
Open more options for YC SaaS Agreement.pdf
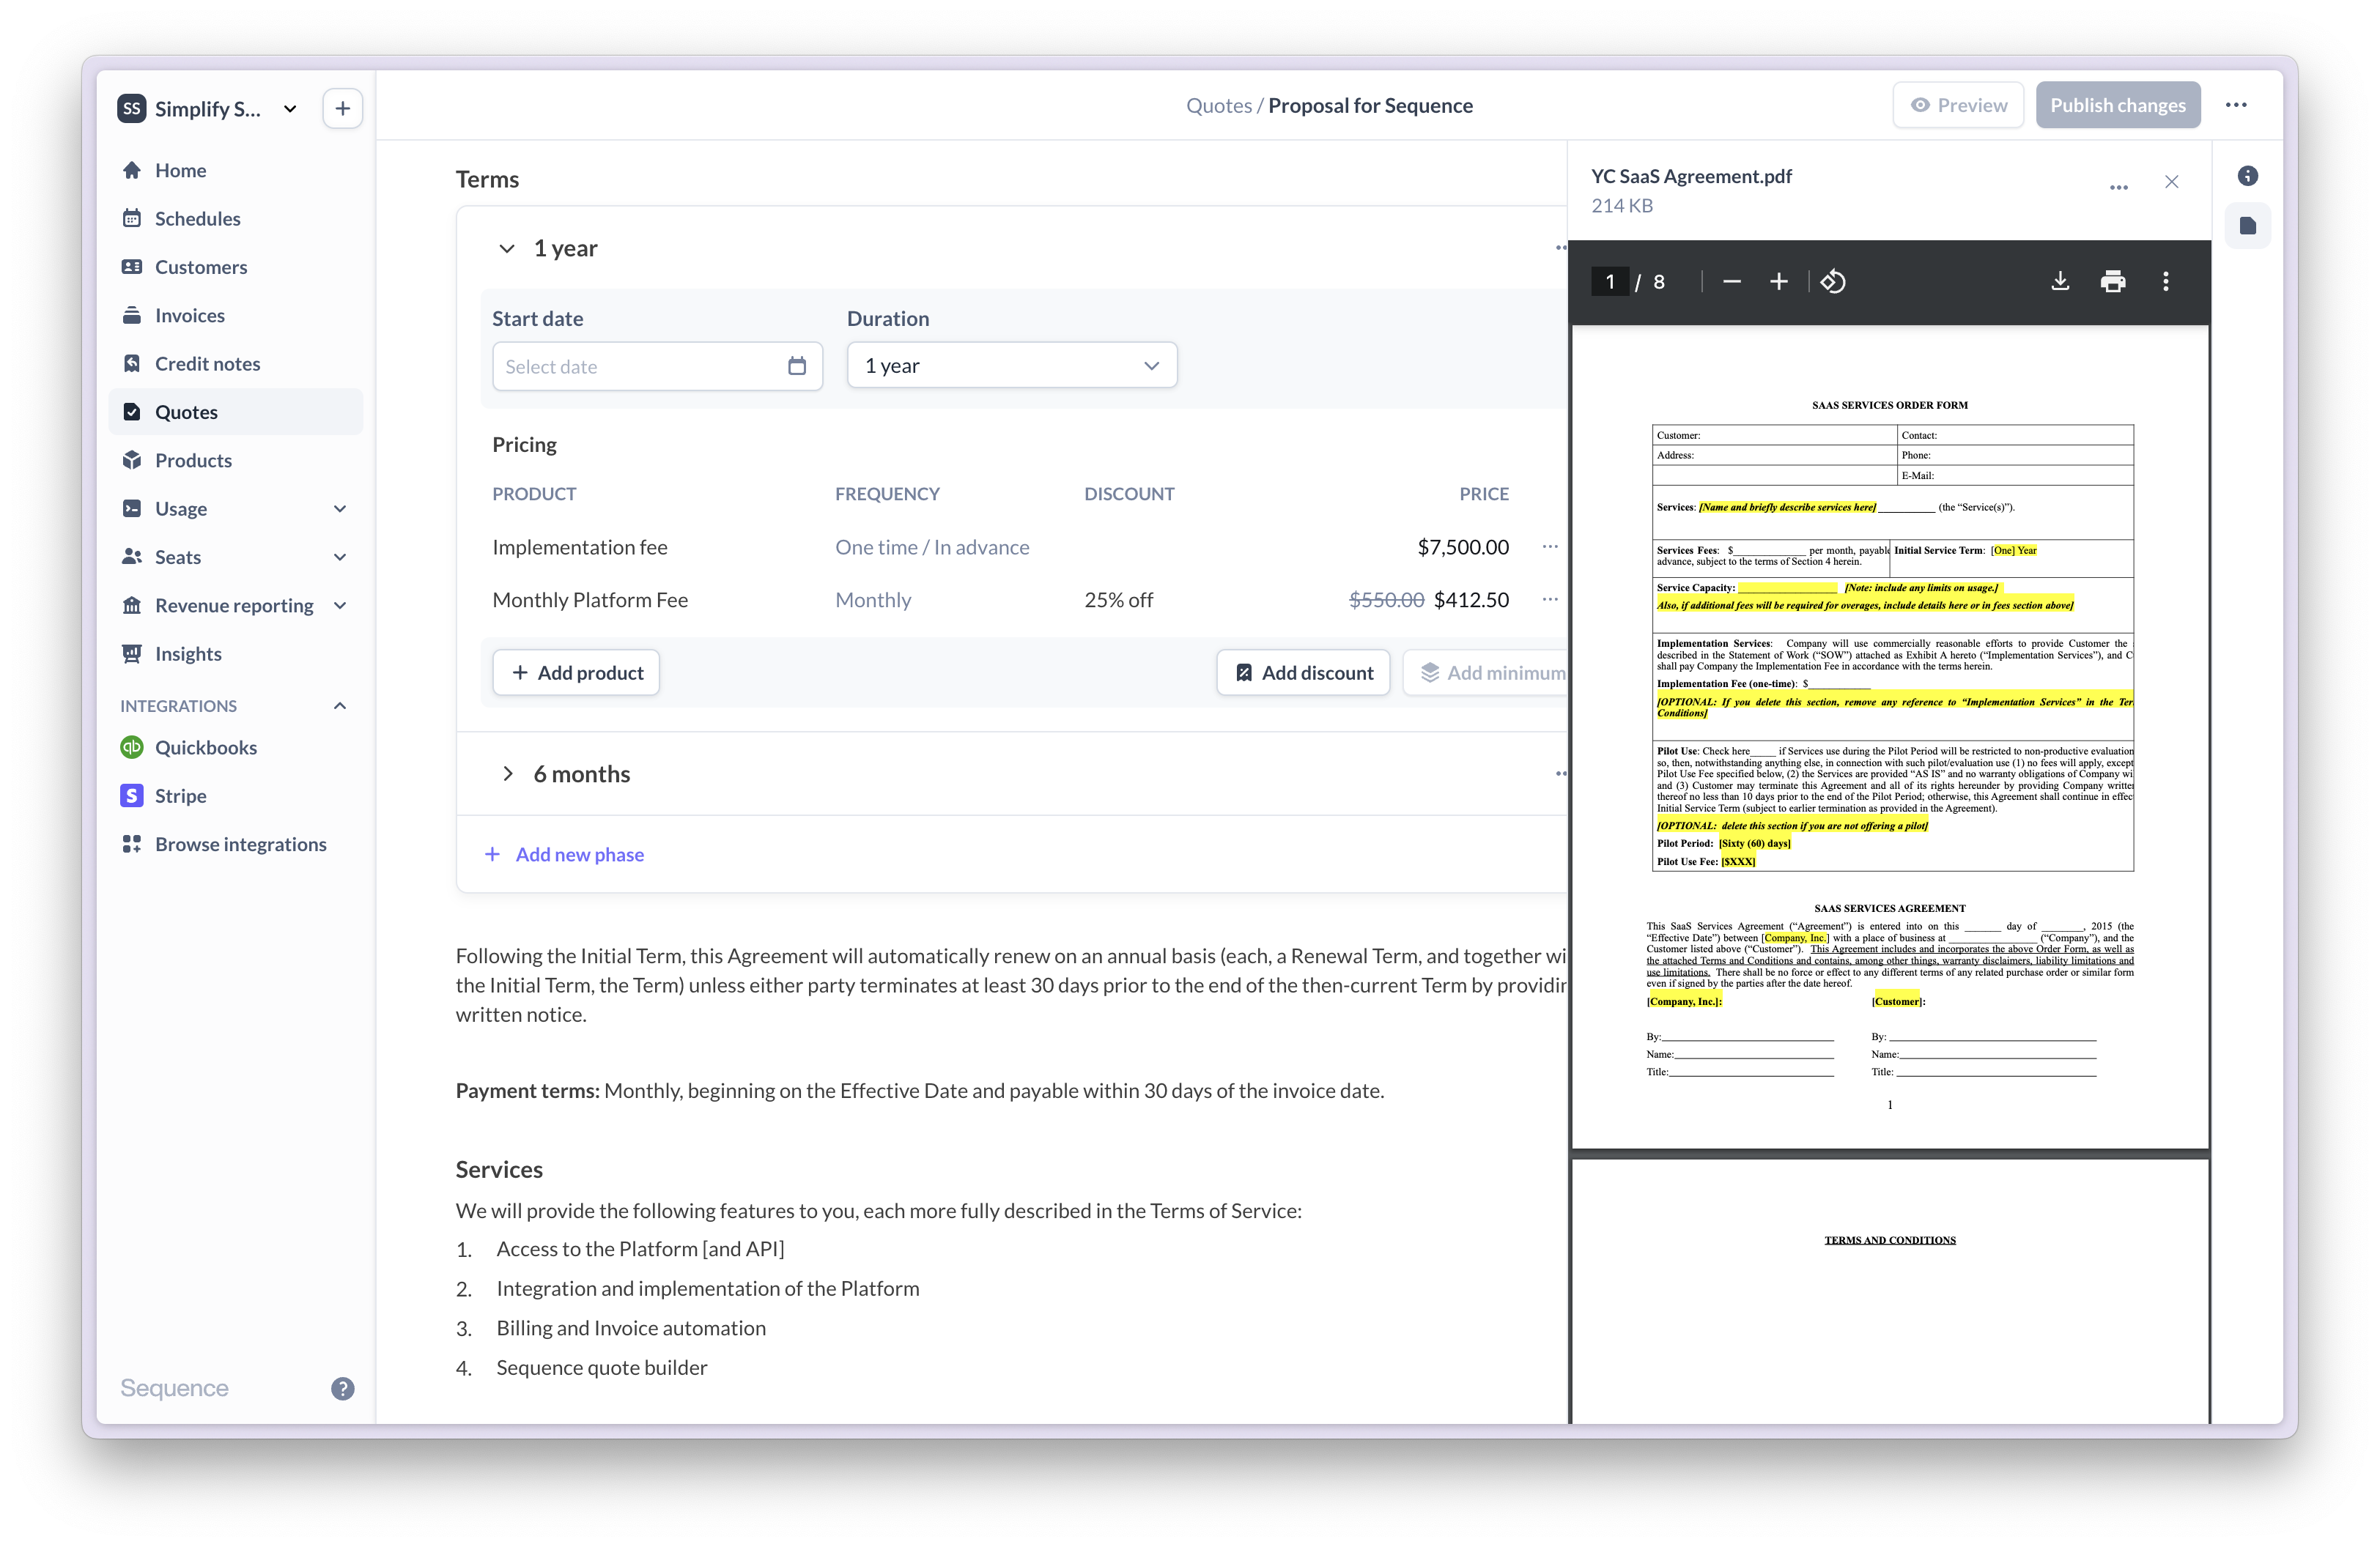tap(2118, 187)
